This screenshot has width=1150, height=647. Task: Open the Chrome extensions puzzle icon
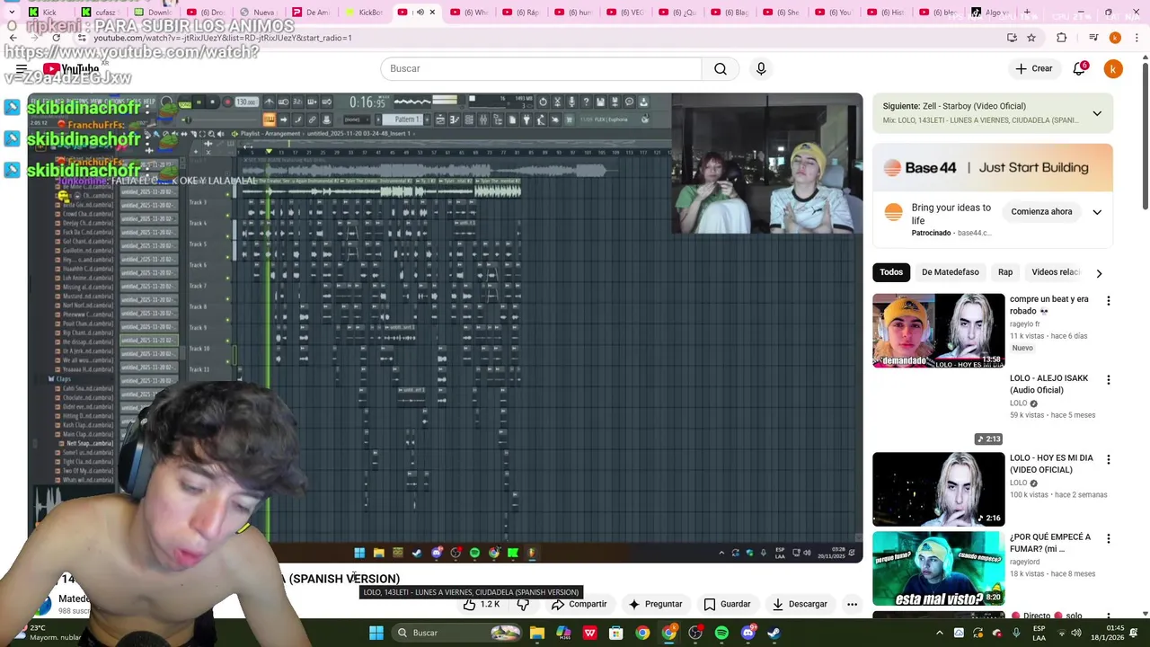[1062, 38]
